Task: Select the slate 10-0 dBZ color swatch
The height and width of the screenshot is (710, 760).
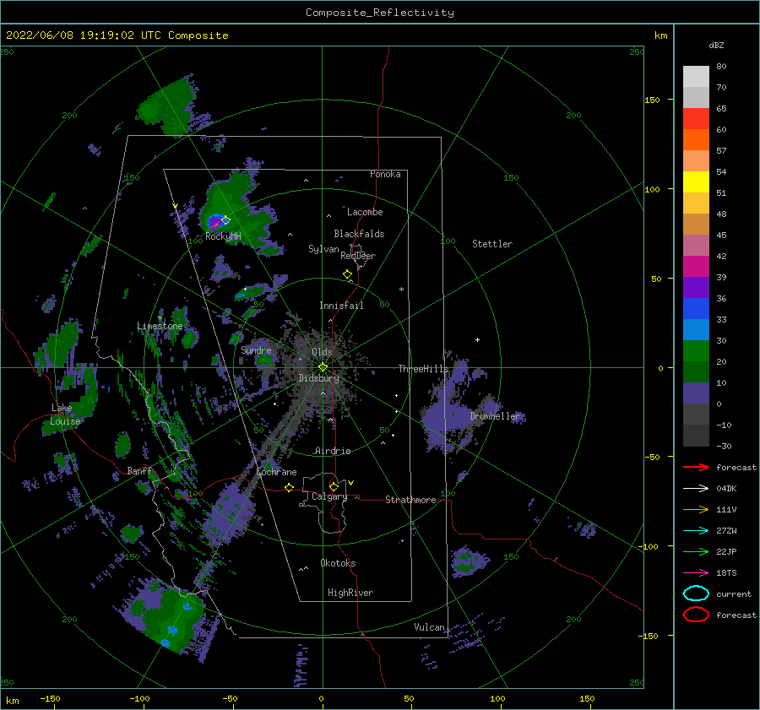Action: coord(696,393)
